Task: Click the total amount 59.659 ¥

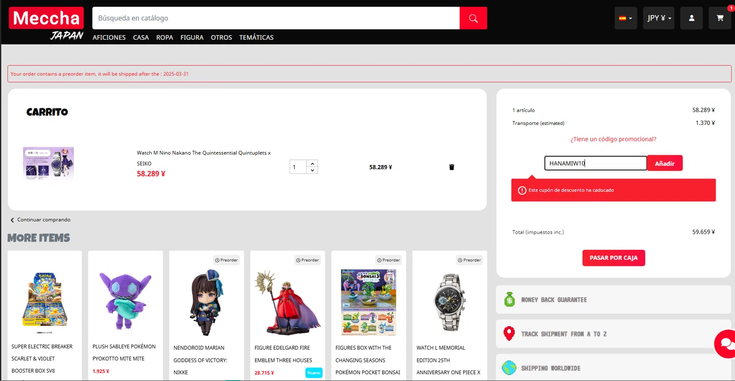Action: click(703, 232)
